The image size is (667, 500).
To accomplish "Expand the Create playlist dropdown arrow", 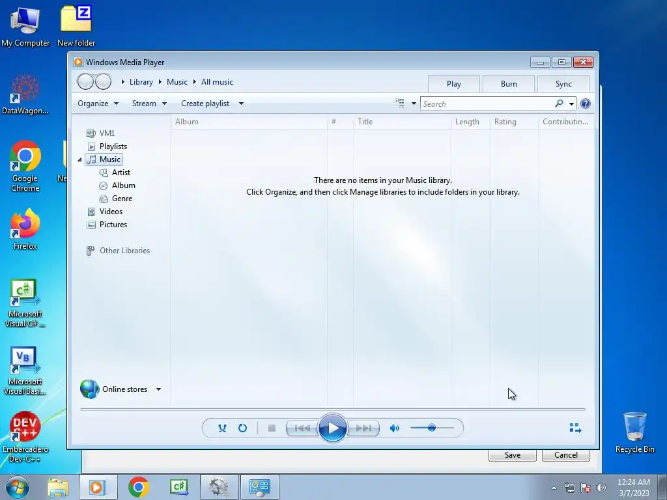I will [x=241, y=104].
